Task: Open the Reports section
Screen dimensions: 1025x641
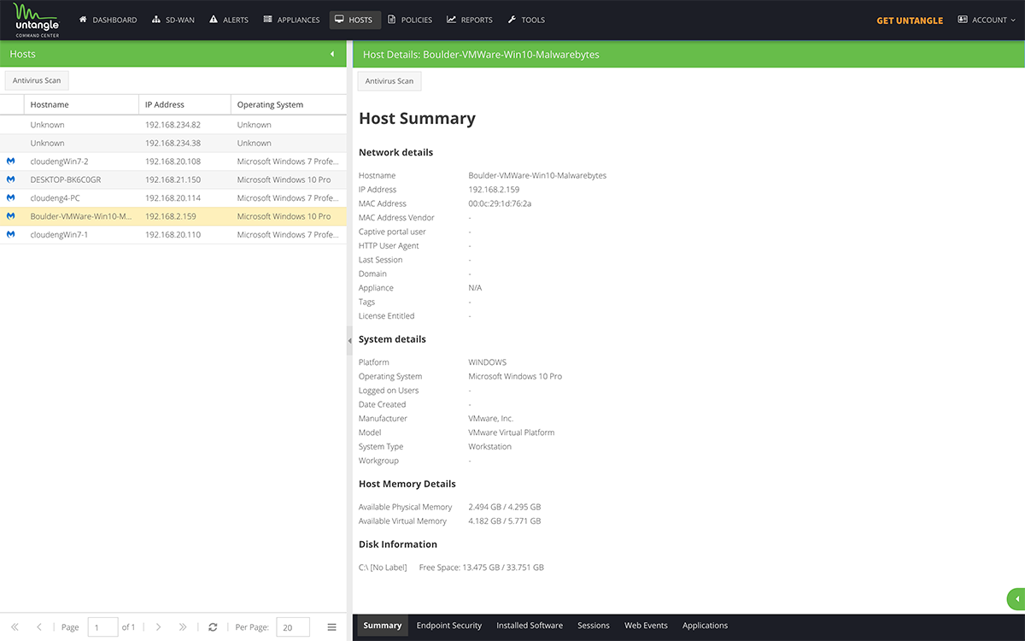Action: 470,20
